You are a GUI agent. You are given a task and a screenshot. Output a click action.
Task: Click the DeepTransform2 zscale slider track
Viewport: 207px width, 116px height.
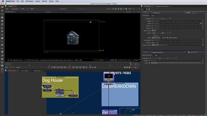click(179, 61)
